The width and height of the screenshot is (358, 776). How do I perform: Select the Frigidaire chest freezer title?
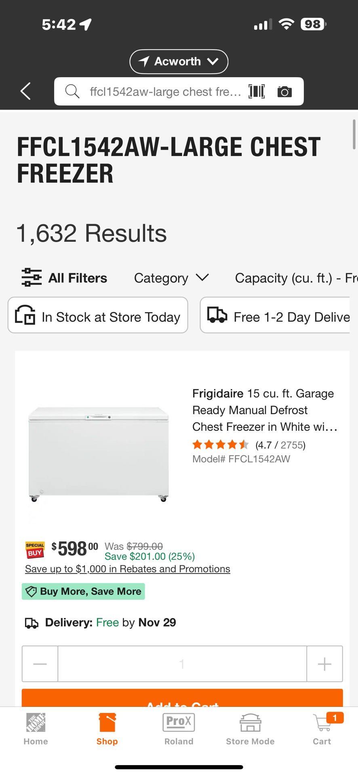point(265,410)
